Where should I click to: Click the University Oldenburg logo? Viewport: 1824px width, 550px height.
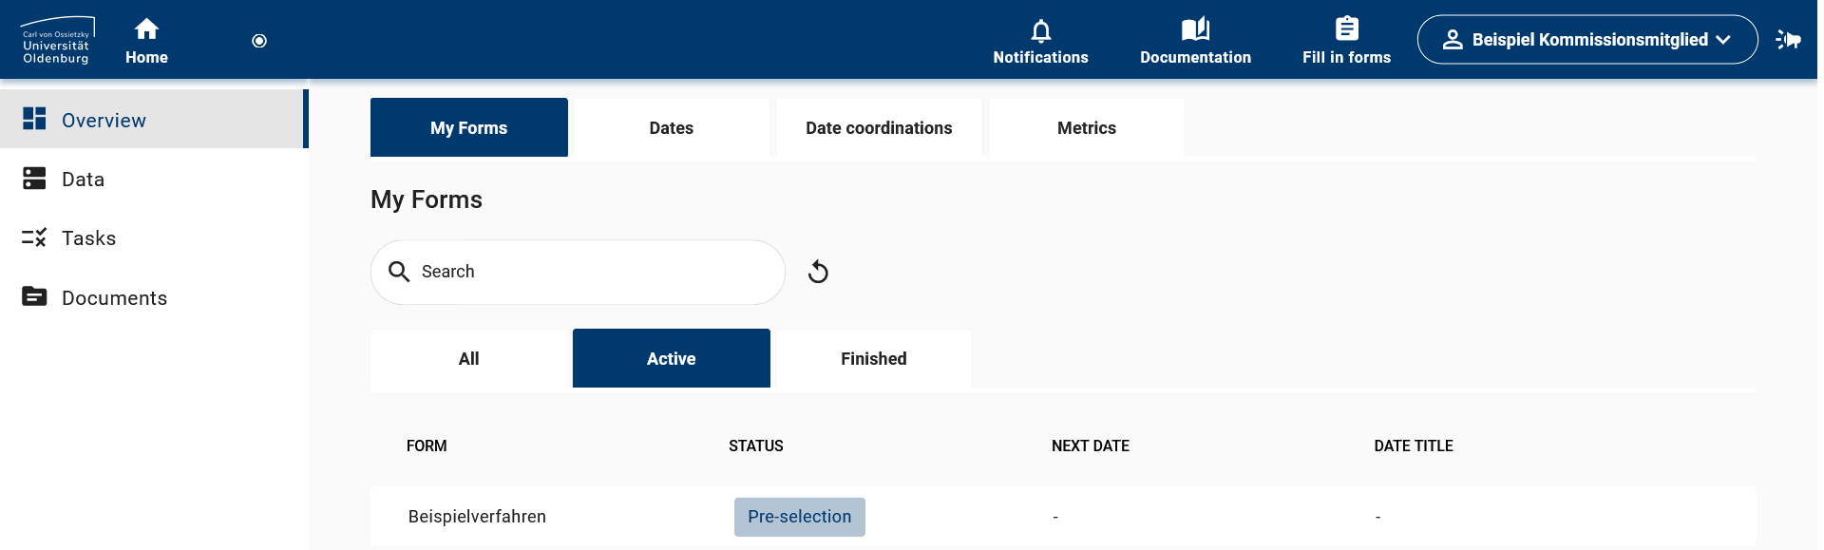pyautogui.click(x=57, y=40)
